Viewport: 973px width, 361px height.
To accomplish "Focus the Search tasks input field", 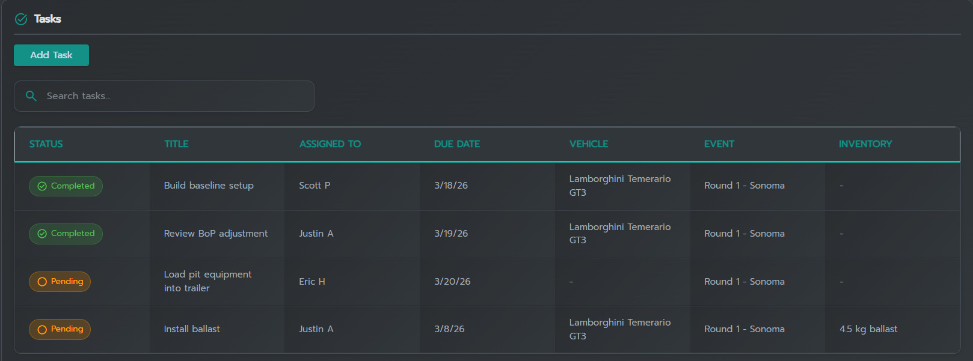I will (174, 96).
